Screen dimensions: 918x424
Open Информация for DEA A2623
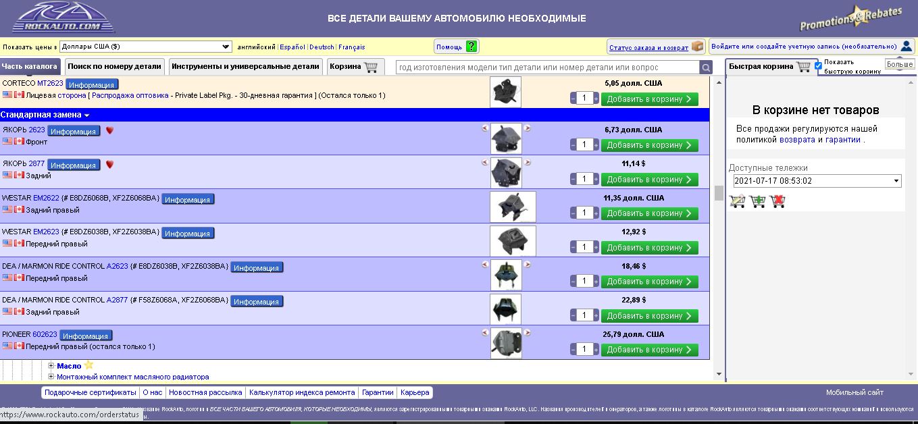pos(257,267)
